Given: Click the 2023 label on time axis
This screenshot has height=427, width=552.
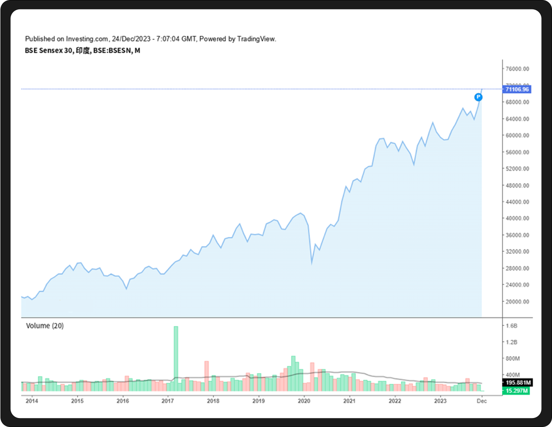Looking at the screenshot, I should coord(440,401).
